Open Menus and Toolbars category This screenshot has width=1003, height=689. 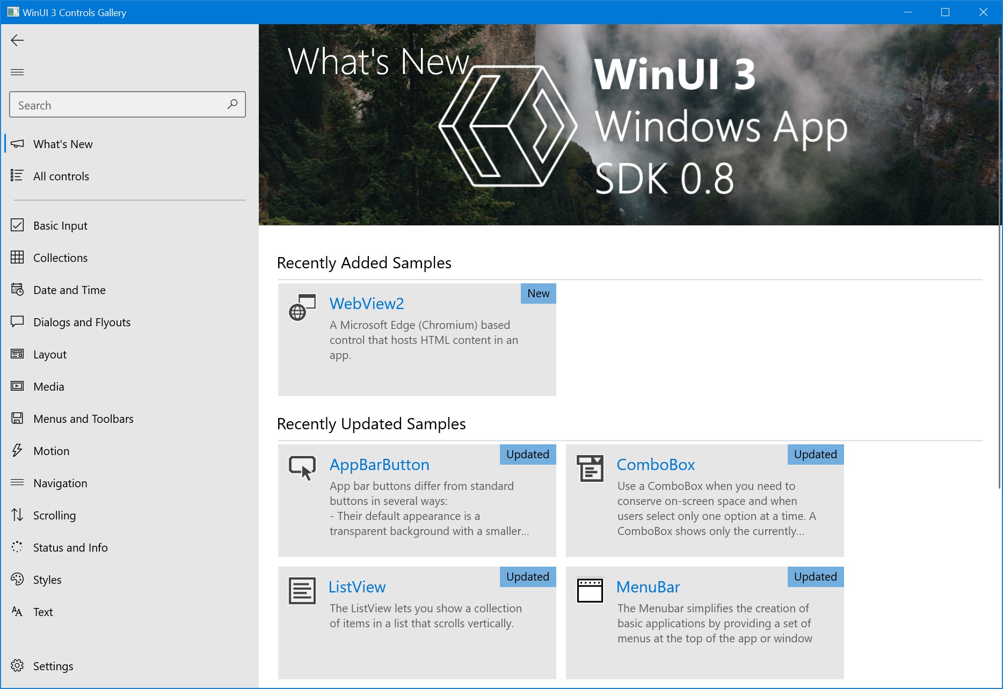(129, 419)
